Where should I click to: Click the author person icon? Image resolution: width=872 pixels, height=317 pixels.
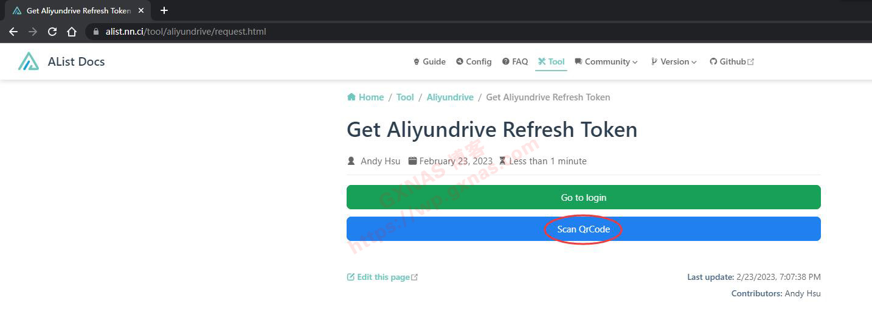coord(351,161)
